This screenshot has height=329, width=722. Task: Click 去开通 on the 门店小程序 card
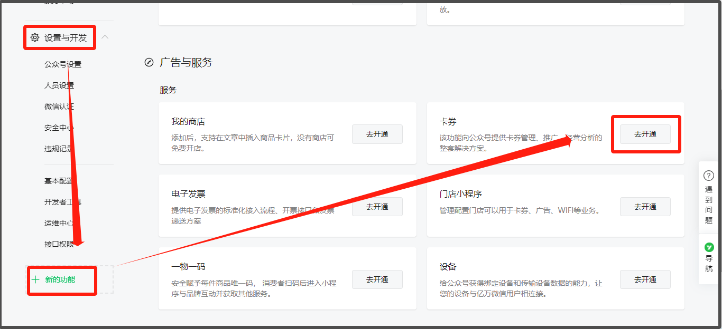[x=645, y=207]
